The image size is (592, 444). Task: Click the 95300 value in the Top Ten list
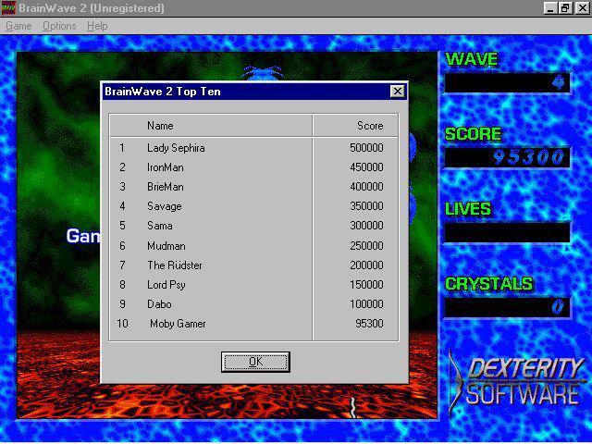[369, 324]
